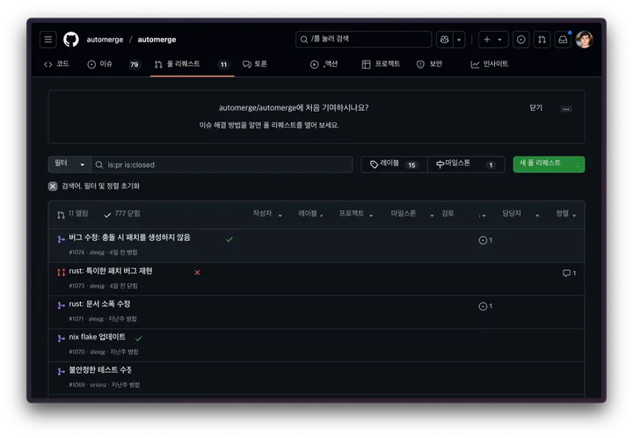Screen dimensions: 633x438
Task: Open linked issue count on PR #1074
Action: click(x=485, y=240)
